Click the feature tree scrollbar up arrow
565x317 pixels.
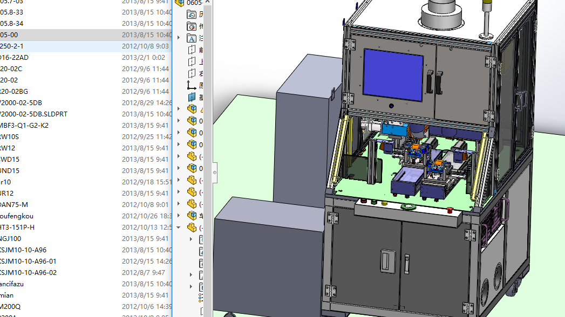point(208,2)
